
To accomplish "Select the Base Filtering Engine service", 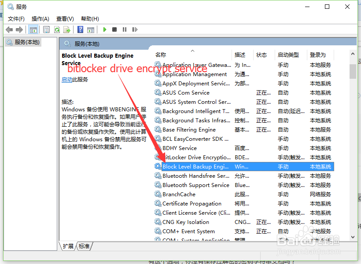I will tap(244, 130).
